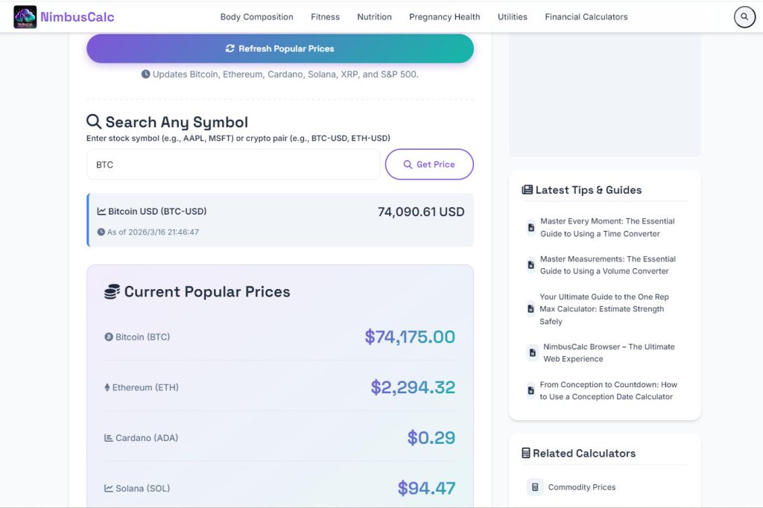Click the Bitcoin price $74,175.00
Viewport: 763px width, 508px height.
pos(410,337)
